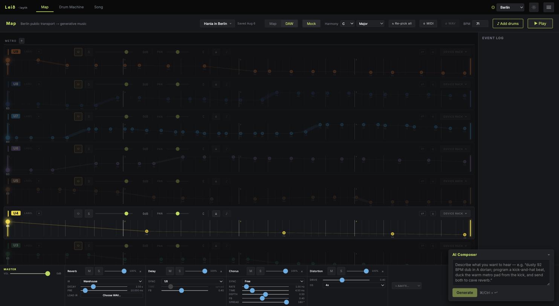This screenshot has width=559, height=306.
Task: Click the U4 track loop arrows icon
Action: [422, 214]
